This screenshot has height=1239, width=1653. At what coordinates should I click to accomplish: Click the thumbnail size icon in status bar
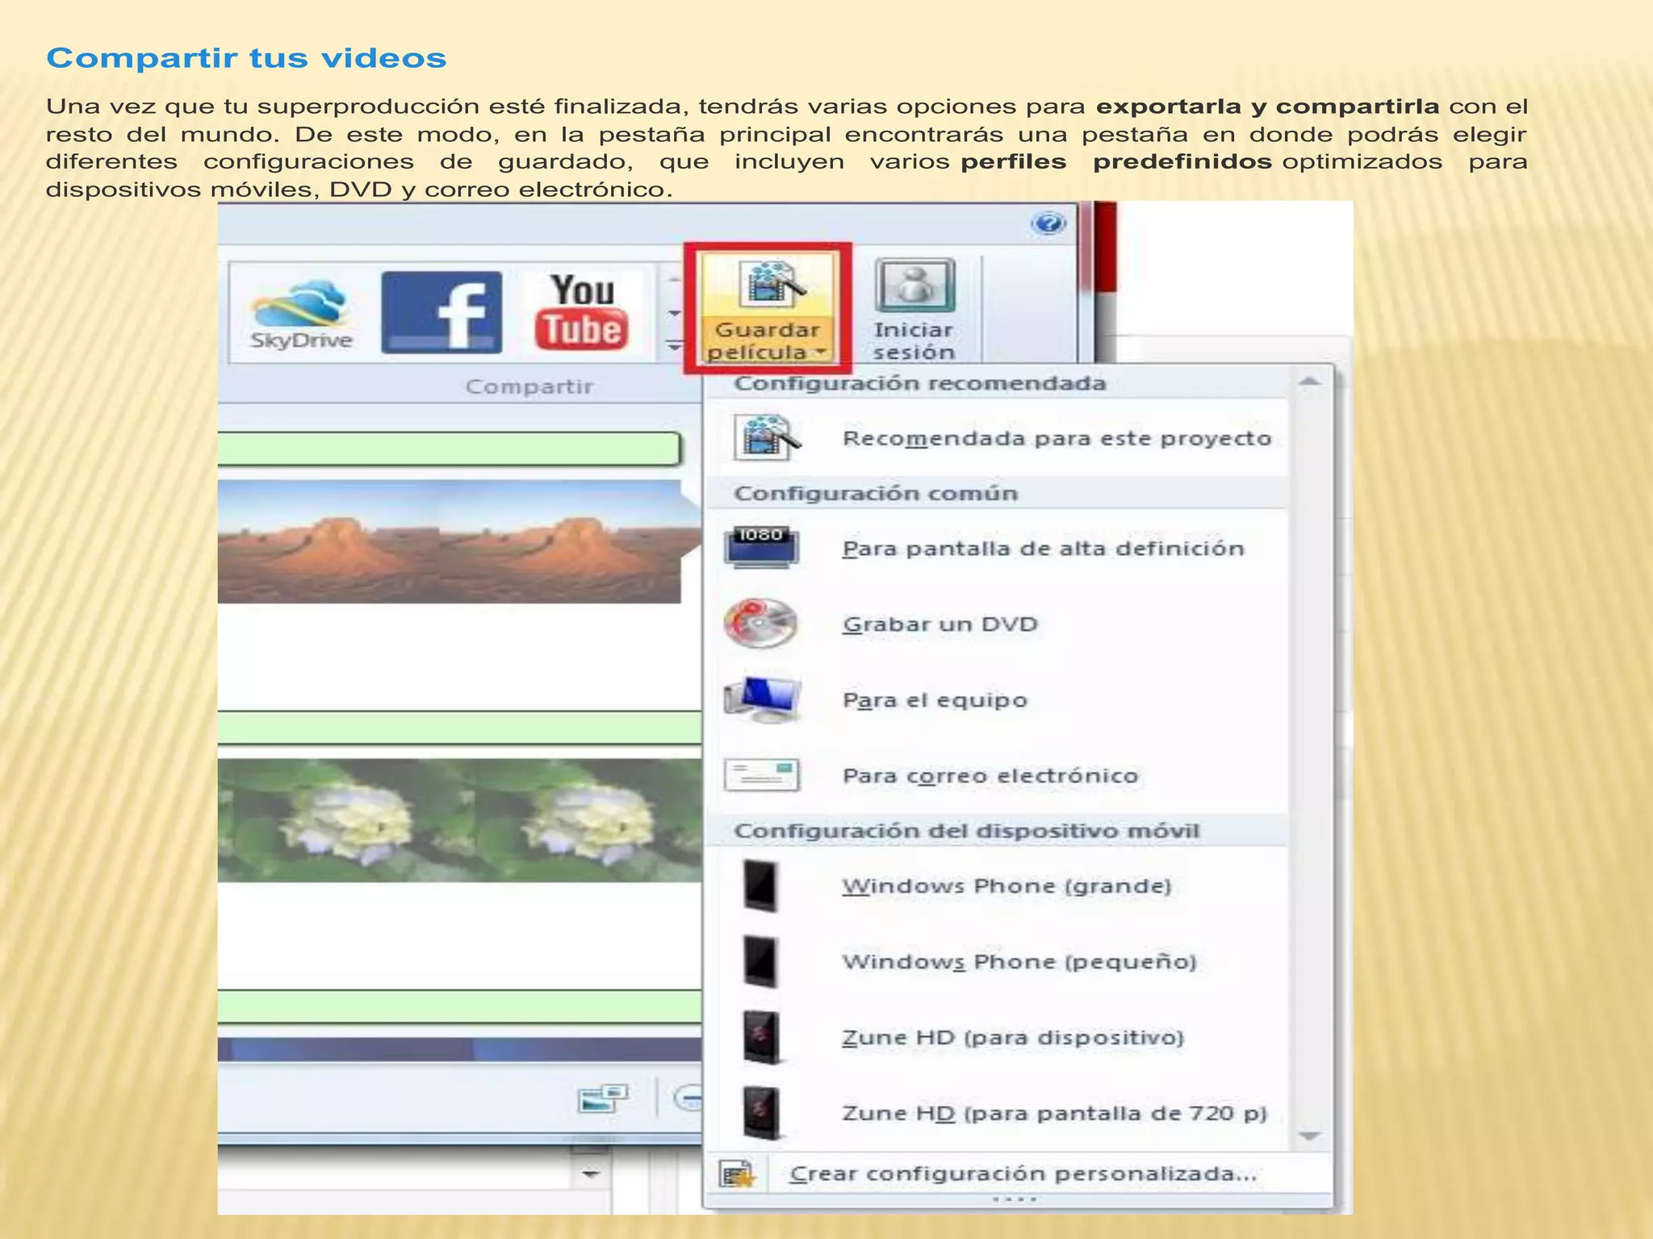tap(603, 1098)
